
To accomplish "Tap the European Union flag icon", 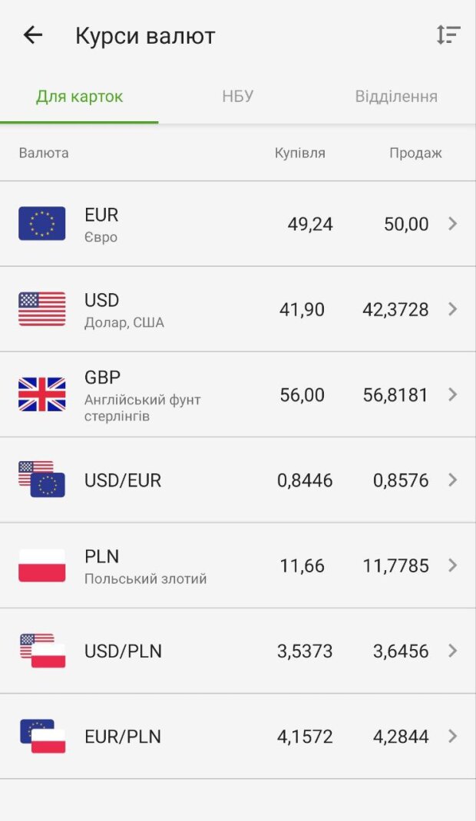I will click(42, 223).
